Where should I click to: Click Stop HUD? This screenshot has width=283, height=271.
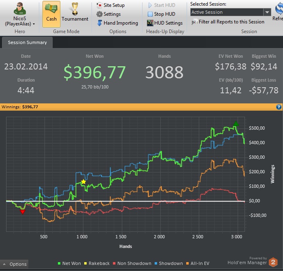coord(162,14)
